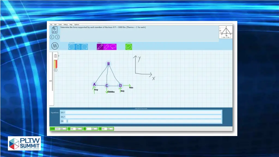Image resolution: width=279 pixels, height=157 pixels.
Task: Go to the previous problem arrow
Action: (52, 37)
